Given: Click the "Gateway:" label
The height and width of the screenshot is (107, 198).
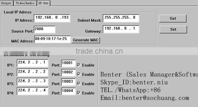Looking at the screenshot, I should coord(93,31).
